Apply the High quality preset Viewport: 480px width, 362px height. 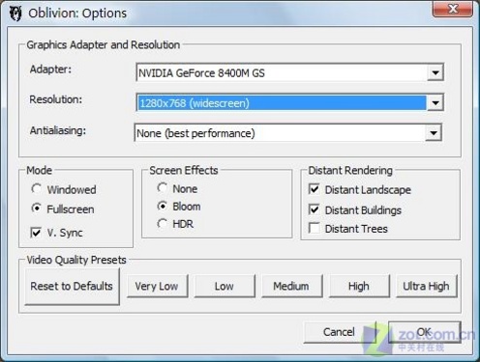359,286
